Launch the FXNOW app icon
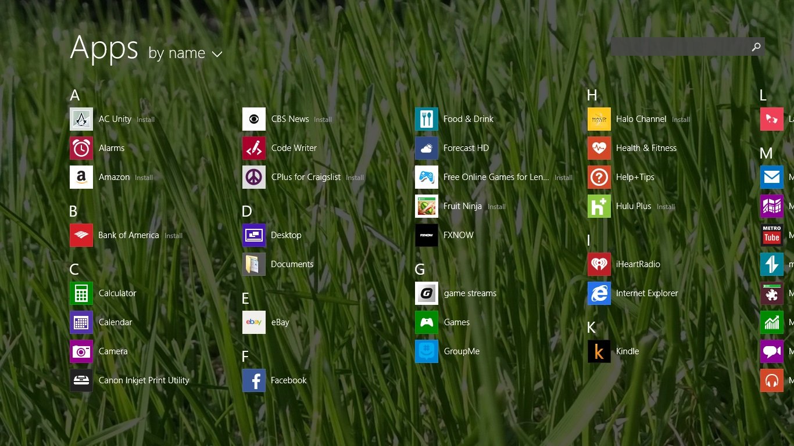The width and height of the screenshot is (794, 446). point(427,235)
